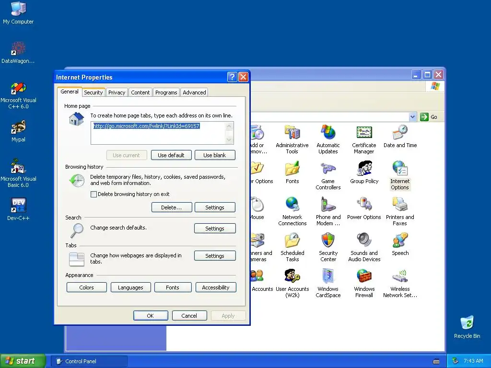Switch to the Privacy tab
This screenshot has height=368, width=491.
[x=117, y=92]
